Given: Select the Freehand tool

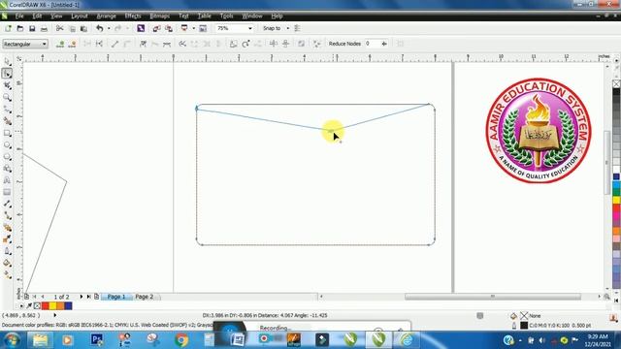Looking at the screenshot, I should click(7, 110).
